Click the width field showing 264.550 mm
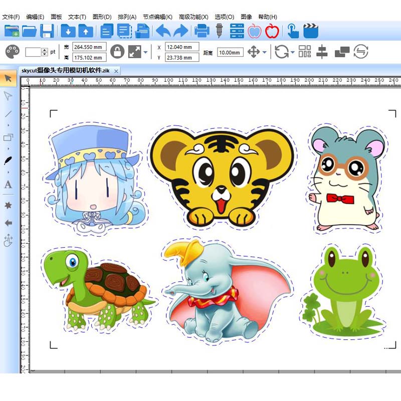Image resolution: width=401 pixels, height=401 pixels. (x=90, y=47)
